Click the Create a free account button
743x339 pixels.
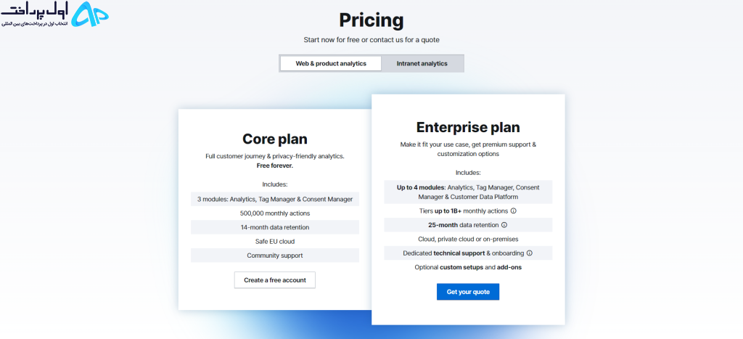[275, 280]
